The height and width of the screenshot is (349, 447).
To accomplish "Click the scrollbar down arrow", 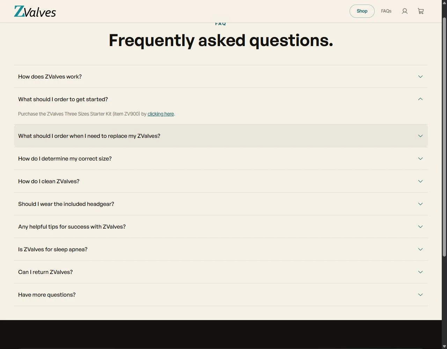I will pyautogui.click(x=444, y=346).
